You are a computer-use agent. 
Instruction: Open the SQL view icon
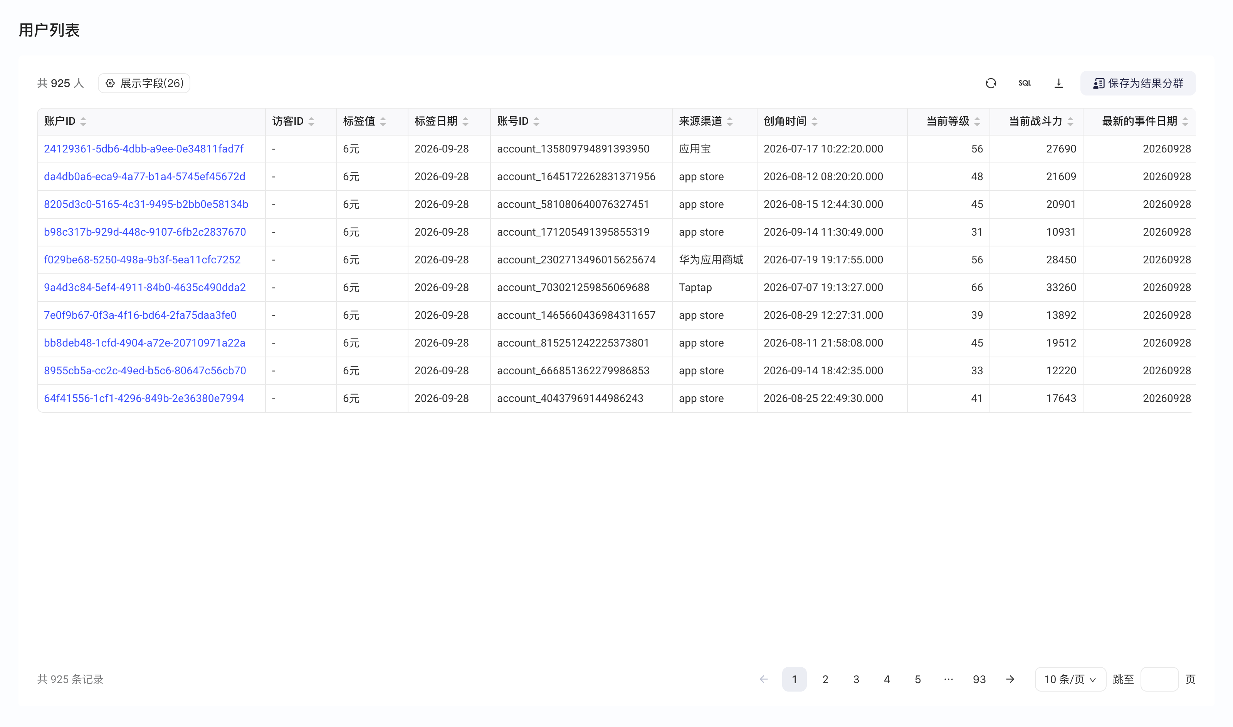1024,83
